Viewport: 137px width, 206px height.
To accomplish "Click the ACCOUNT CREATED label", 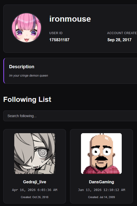I will 122,33.
